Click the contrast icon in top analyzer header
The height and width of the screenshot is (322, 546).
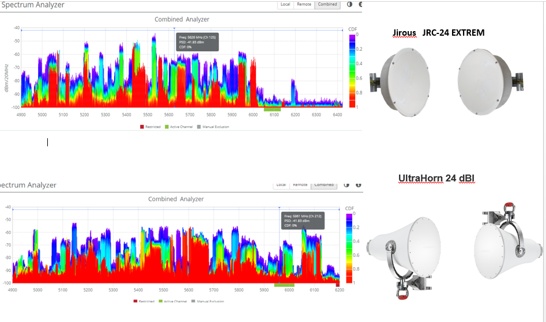[x=349, y=4]
